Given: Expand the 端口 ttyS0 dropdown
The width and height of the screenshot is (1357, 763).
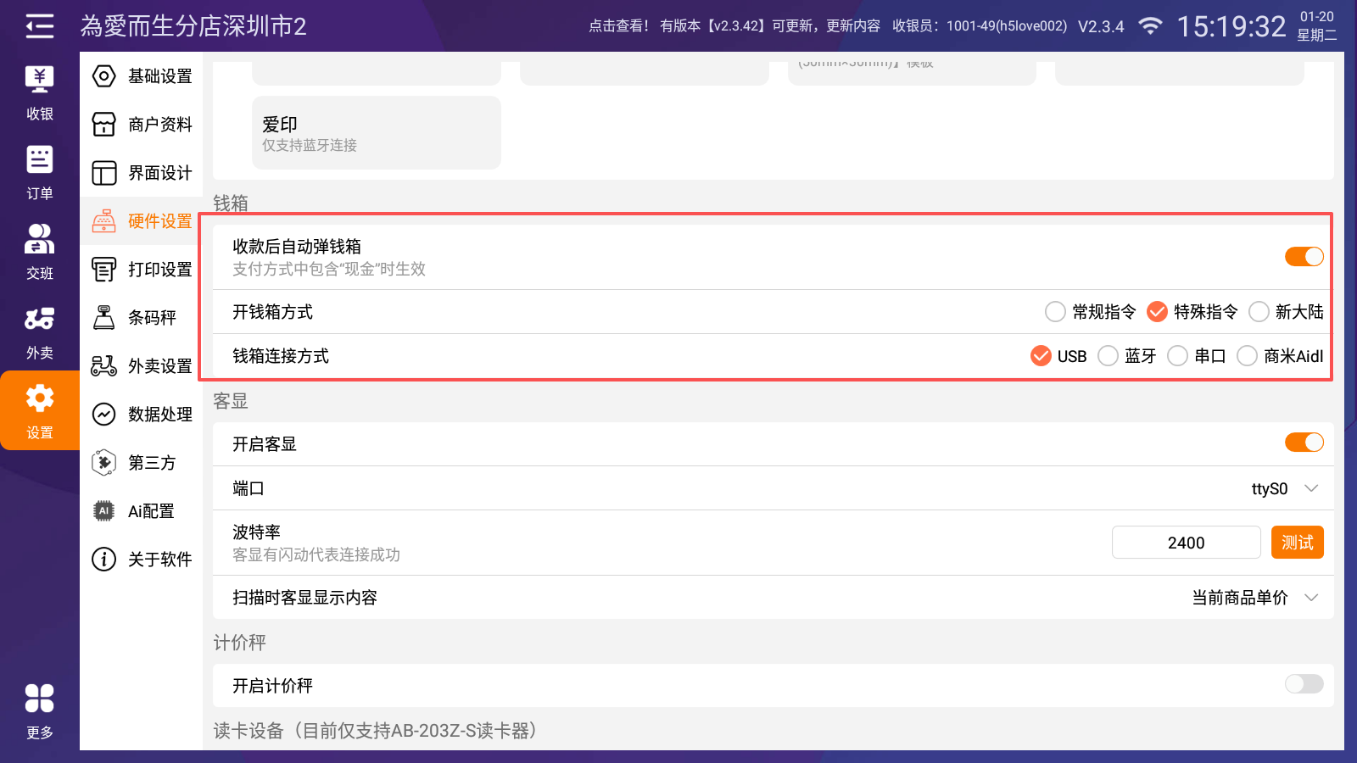Looking at the screenshot, I should tap(1285, 488).
